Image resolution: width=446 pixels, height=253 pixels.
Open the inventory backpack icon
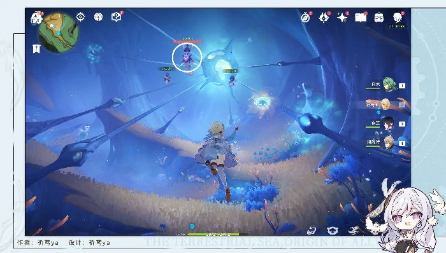coord(379,18)
